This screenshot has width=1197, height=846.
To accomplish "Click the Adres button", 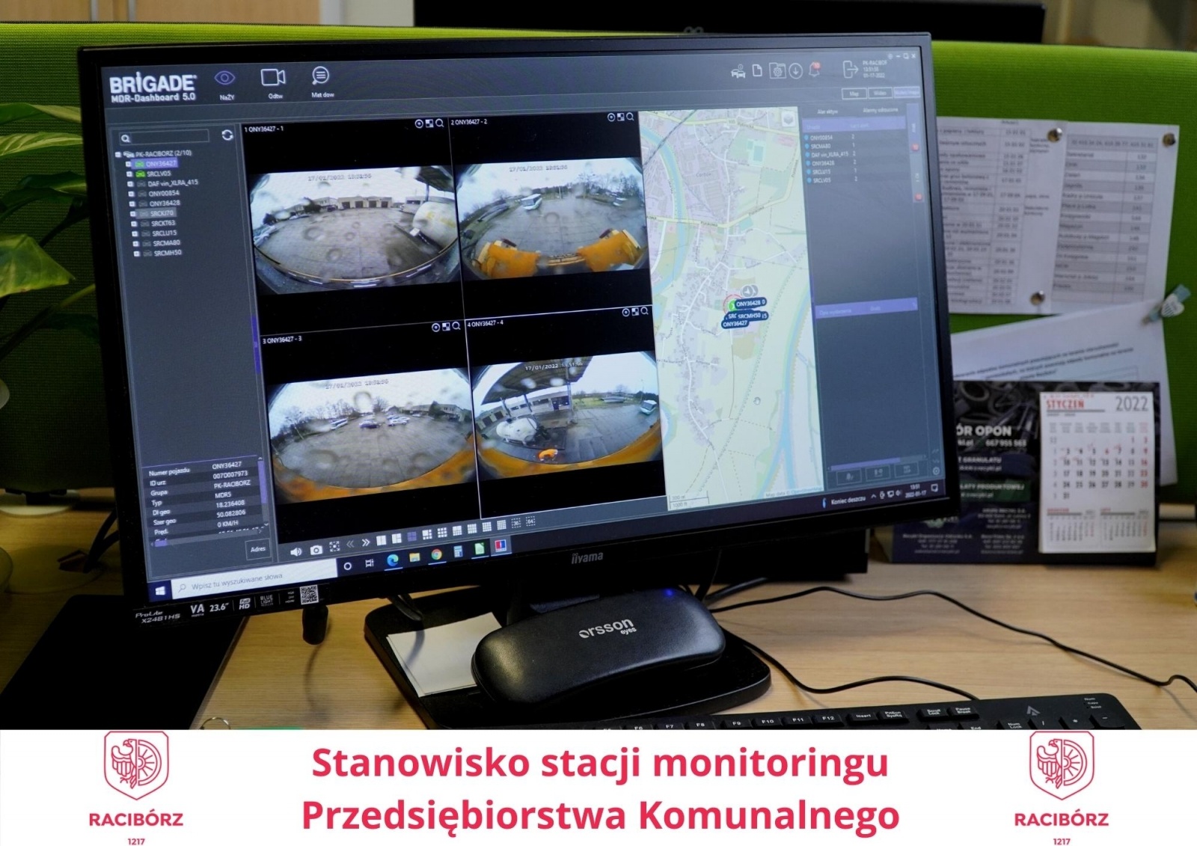I will [257, 549].
